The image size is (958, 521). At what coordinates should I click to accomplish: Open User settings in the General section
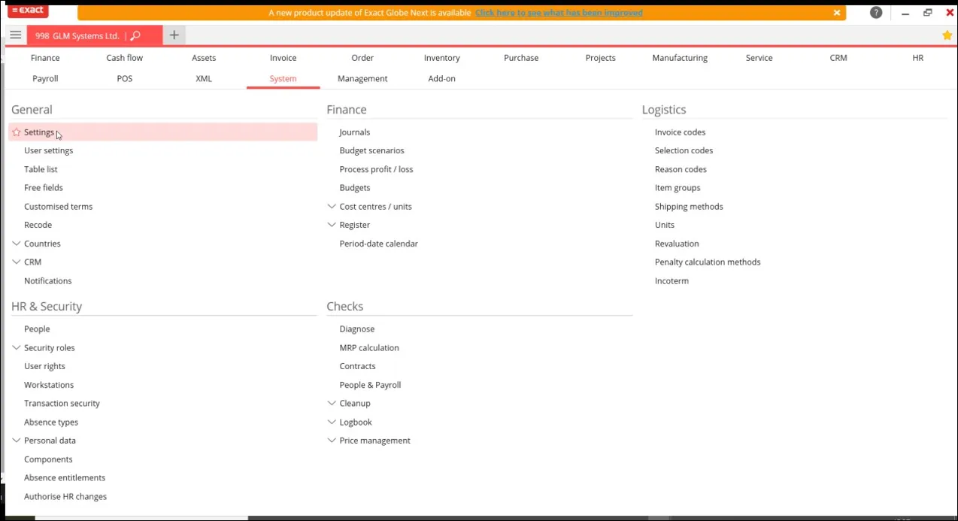(x=48, y=150)
